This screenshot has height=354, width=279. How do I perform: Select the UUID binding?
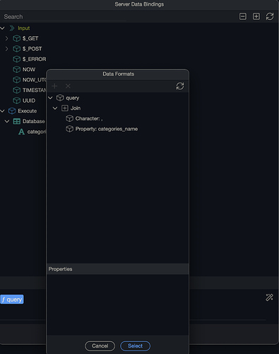29,101
